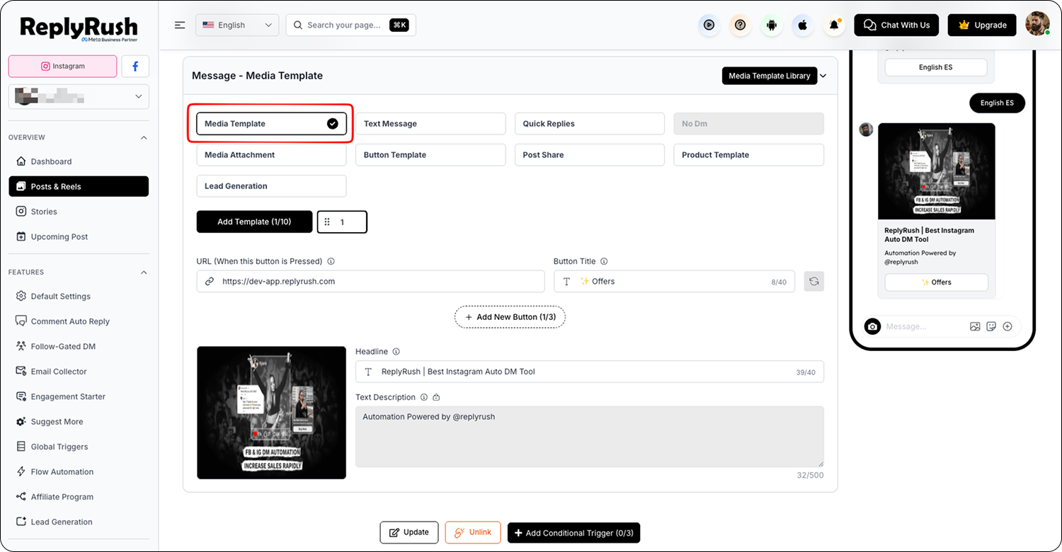Click the refresh icon beside Button Title

pyautogui.click(x=814, y=281)
